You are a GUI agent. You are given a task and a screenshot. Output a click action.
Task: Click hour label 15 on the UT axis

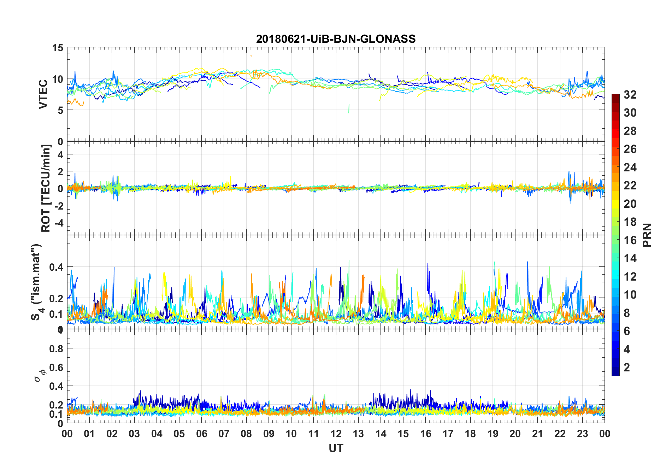coord(403,434)
